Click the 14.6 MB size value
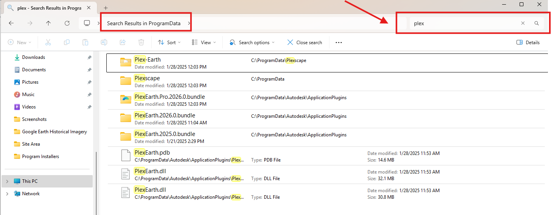Viewport: 551px width, 215px height. point(385,160)
